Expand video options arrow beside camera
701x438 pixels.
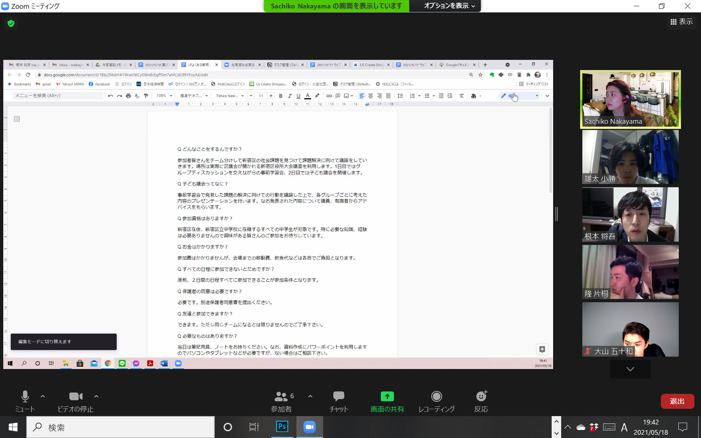[96, 396]
